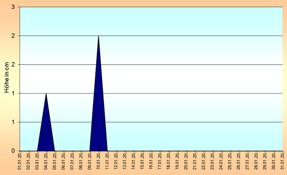Click the date label "14.01.20"

tap(133, 161)
